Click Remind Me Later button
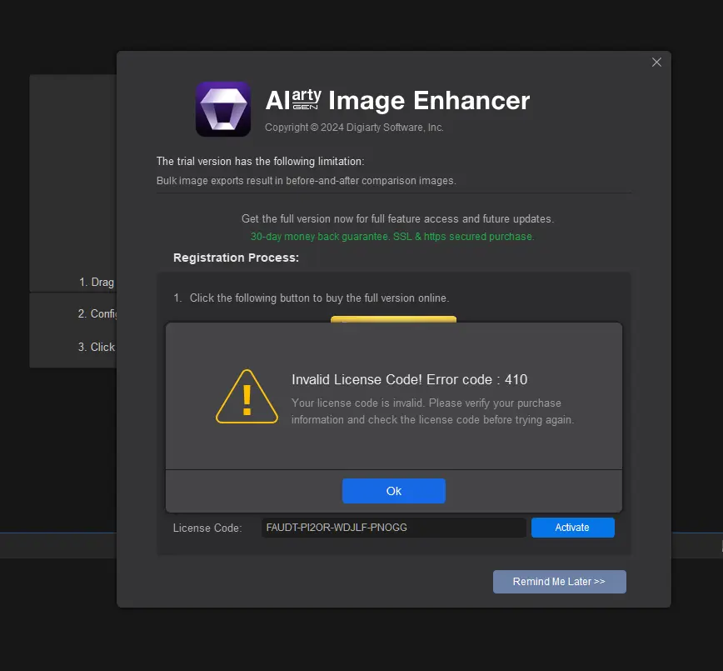 tap(559, 582)
